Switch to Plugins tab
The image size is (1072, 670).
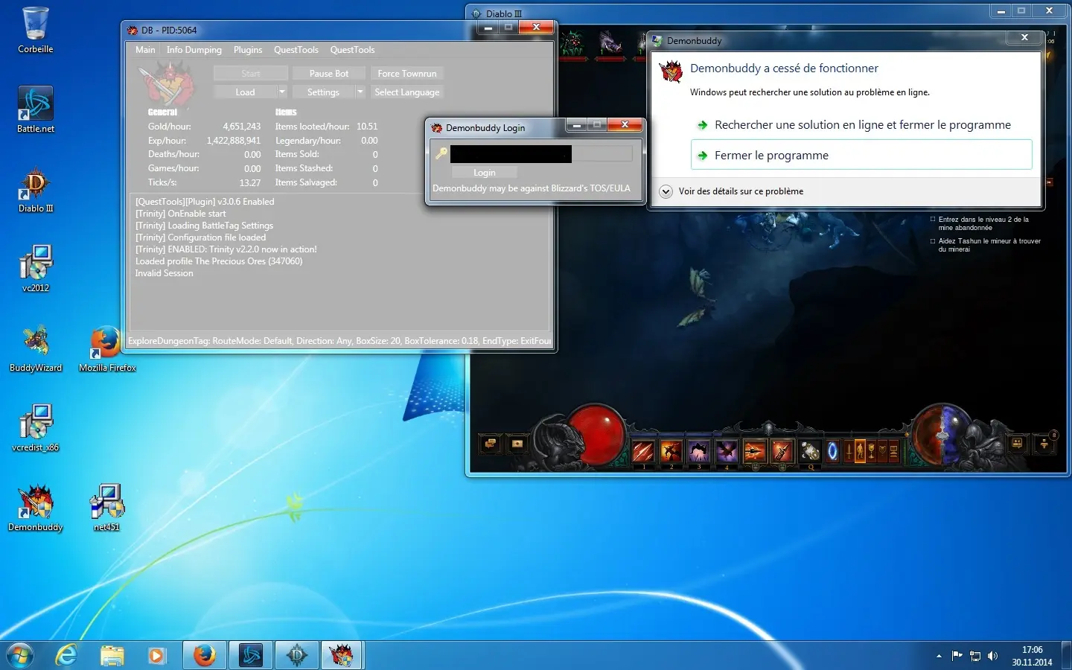248,50
